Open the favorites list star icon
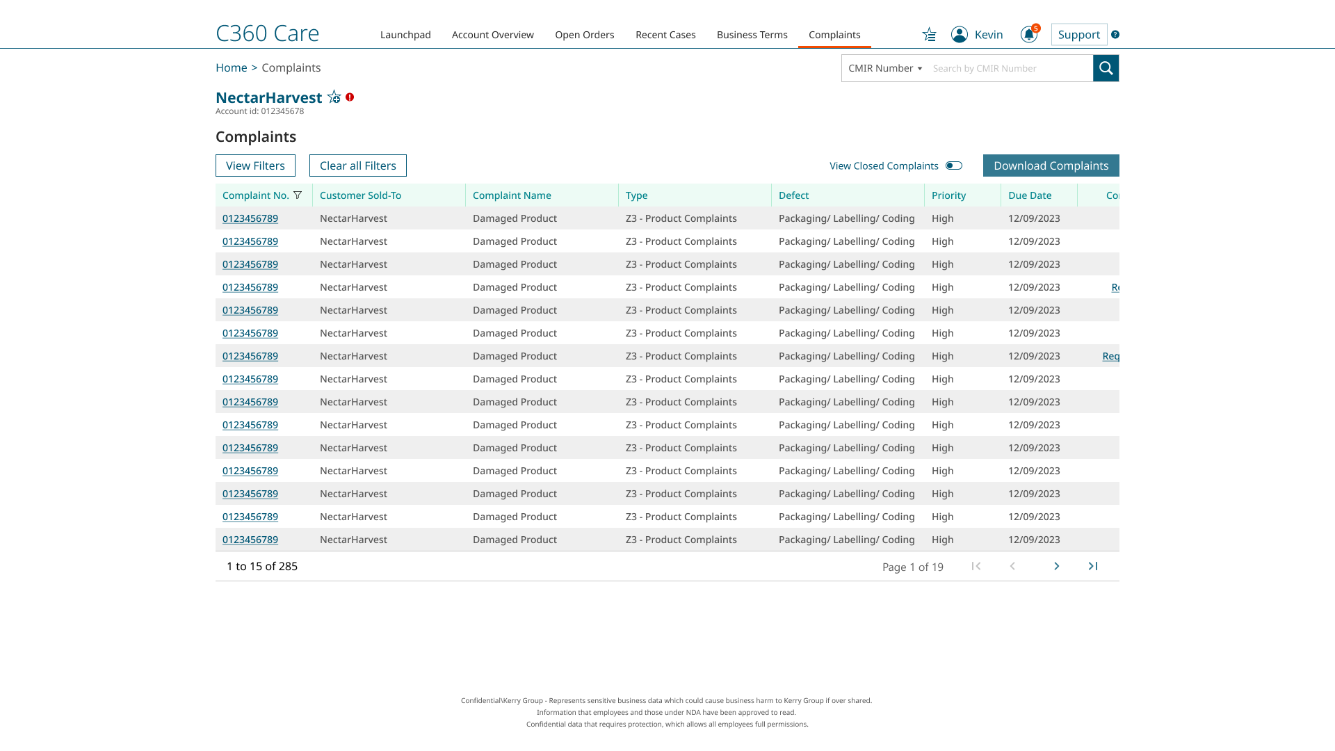This screenshot has width=1335, height=751. 929,35
